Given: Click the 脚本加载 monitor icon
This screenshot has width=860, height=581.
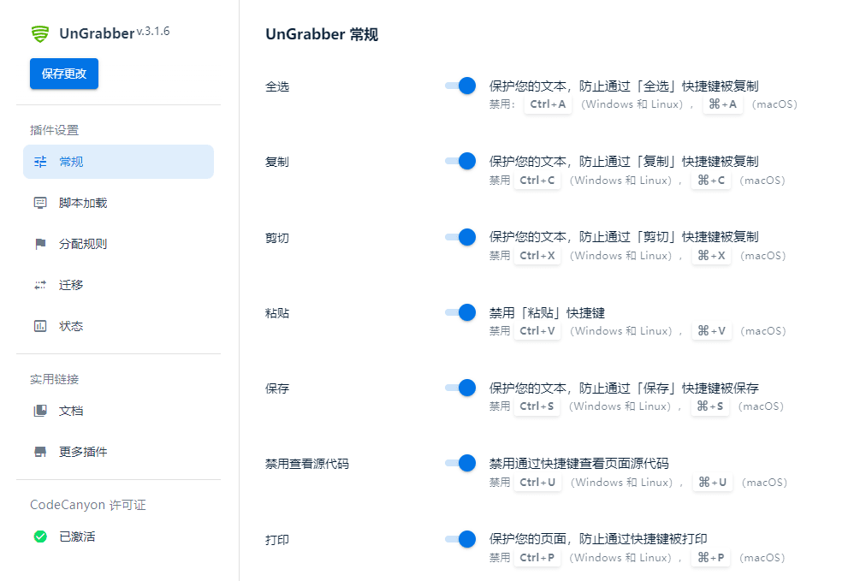Looking at the screenshot, I should pyautogui.click(x=40, y=203).
